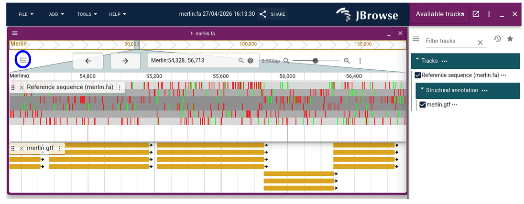
Task: Show favorite tracks star
Action: (x=510, y=39)
